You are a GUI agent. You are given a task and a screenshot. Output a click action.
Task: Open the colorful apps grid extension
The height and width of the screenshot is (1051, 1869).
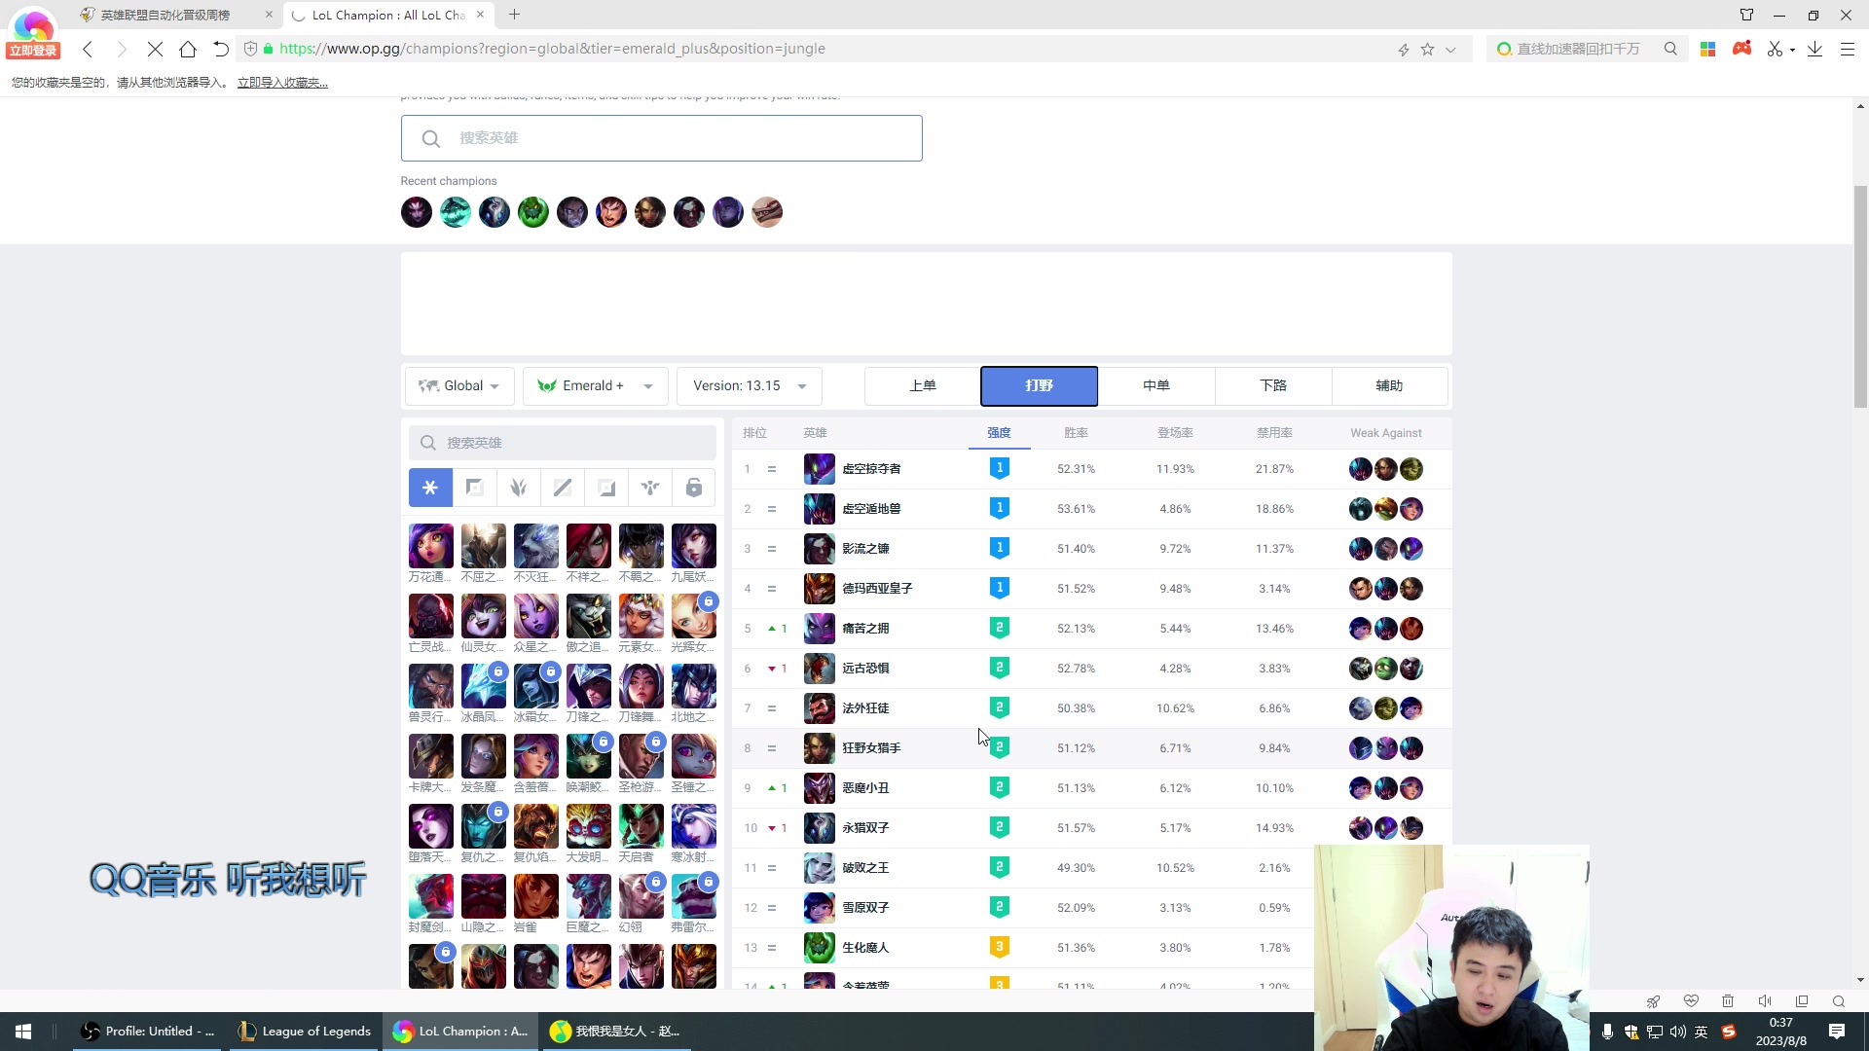[x=1707, y=49]
